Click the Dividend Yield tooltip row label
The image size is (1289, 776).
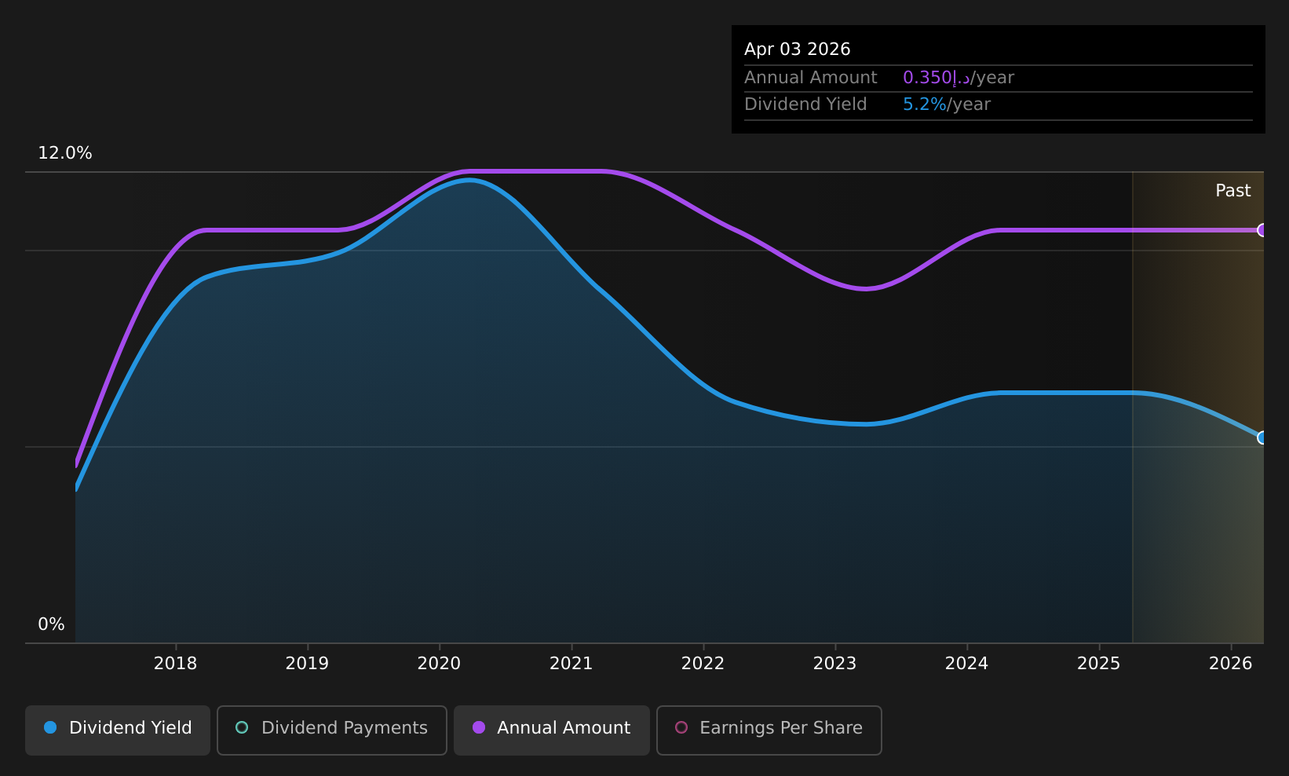(805, 104)
